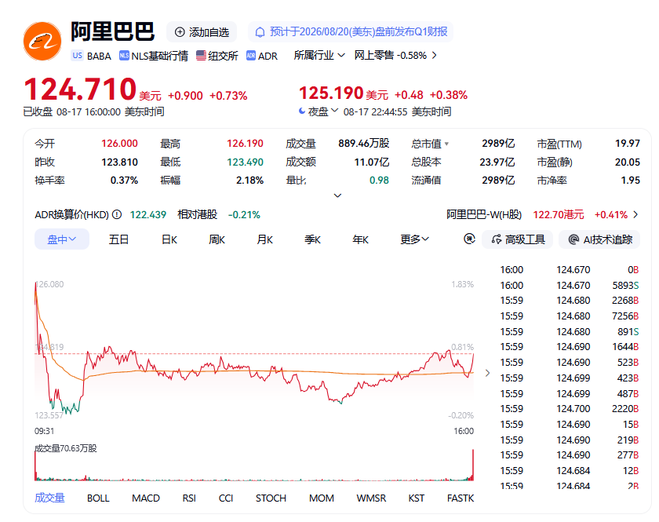Toggle the 总市值 small triangle selector
The image size is (659, 522).
click(446, 144)
